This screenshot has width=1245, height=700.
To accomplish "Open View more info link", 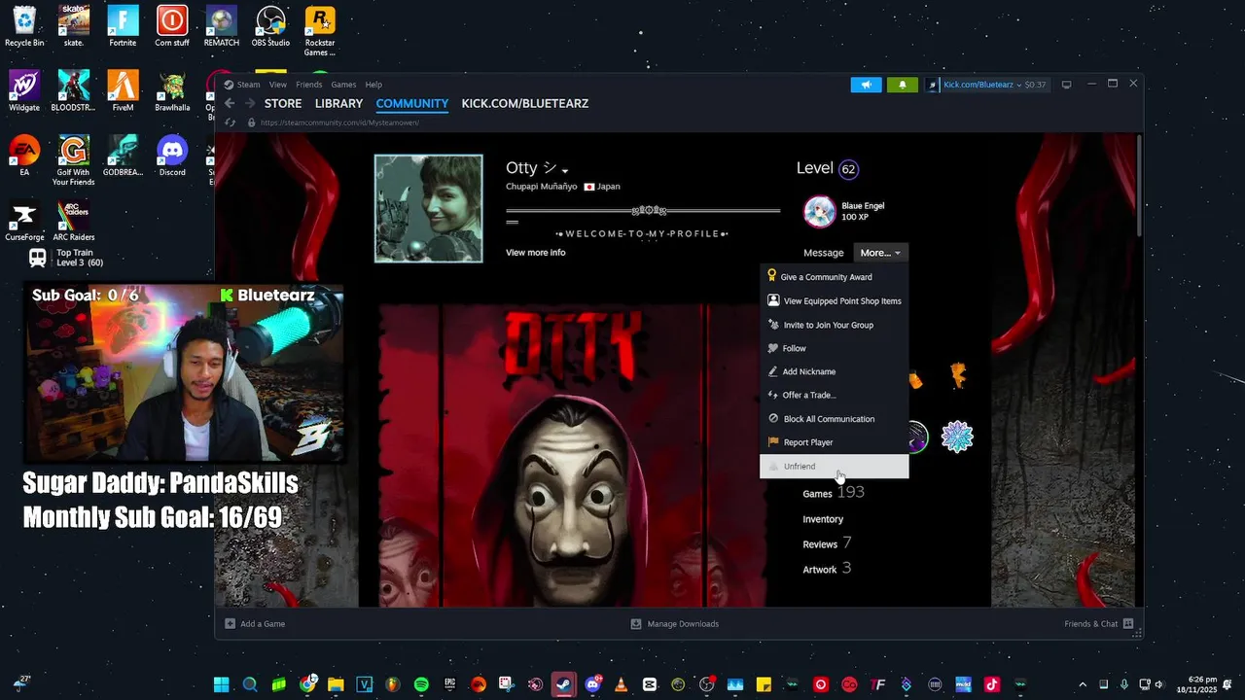I will pos(535,253).
